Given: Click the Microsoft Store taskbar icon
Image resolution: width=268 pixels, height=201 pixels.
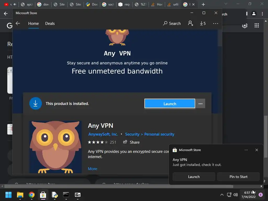Looking at the screenshot, I should click(43, 195).
